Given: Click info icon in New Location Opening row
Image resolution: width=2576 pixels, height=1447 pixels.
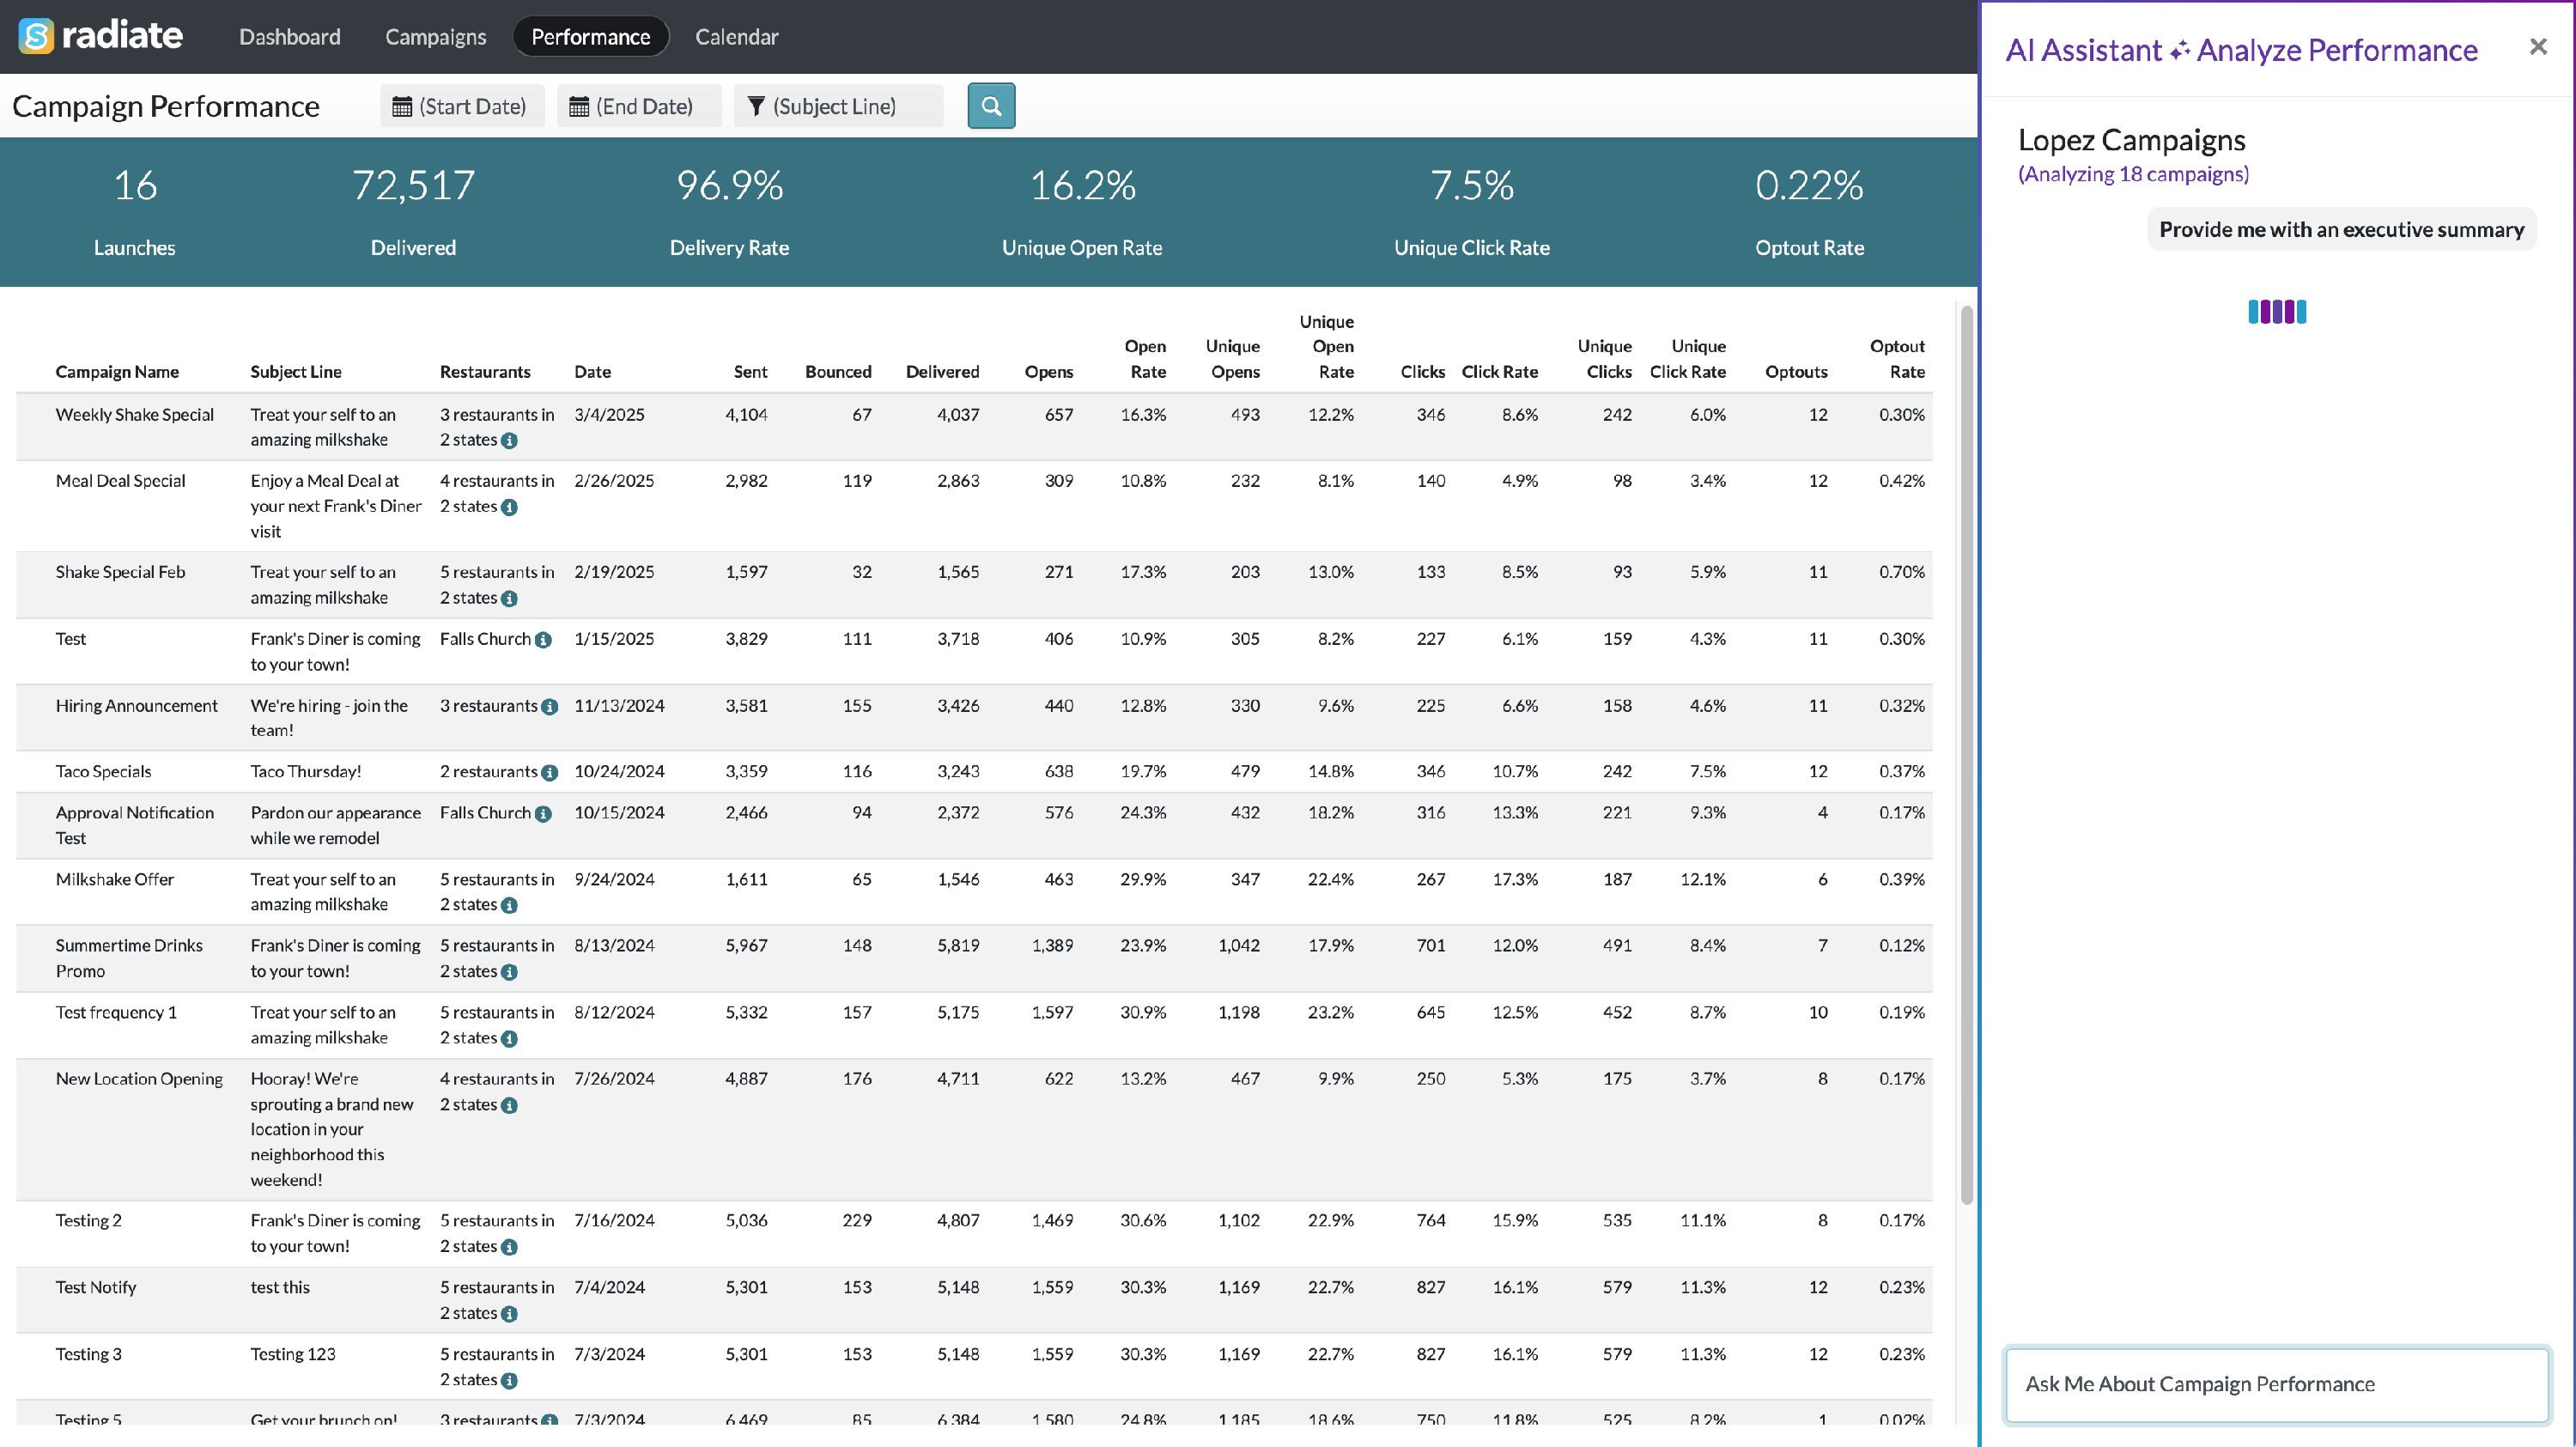Looking at the screenshot, I should click(509, 1105).
